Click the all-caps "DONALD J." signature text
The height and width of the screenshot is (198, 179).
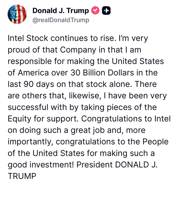point(136,165)
